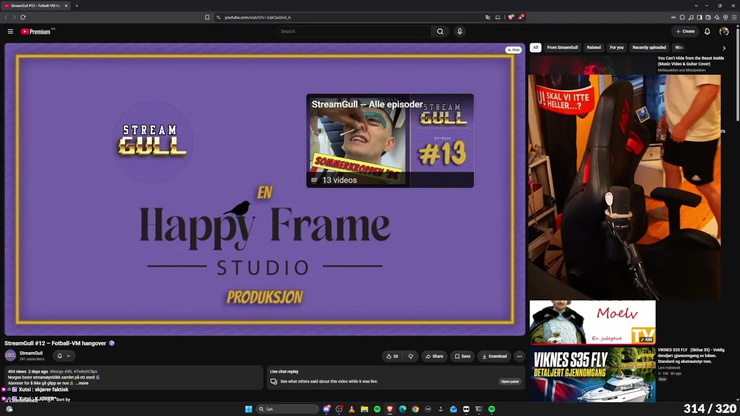Select From StreamGull filter chip
The image size is (740, 416).
[563, 47]
